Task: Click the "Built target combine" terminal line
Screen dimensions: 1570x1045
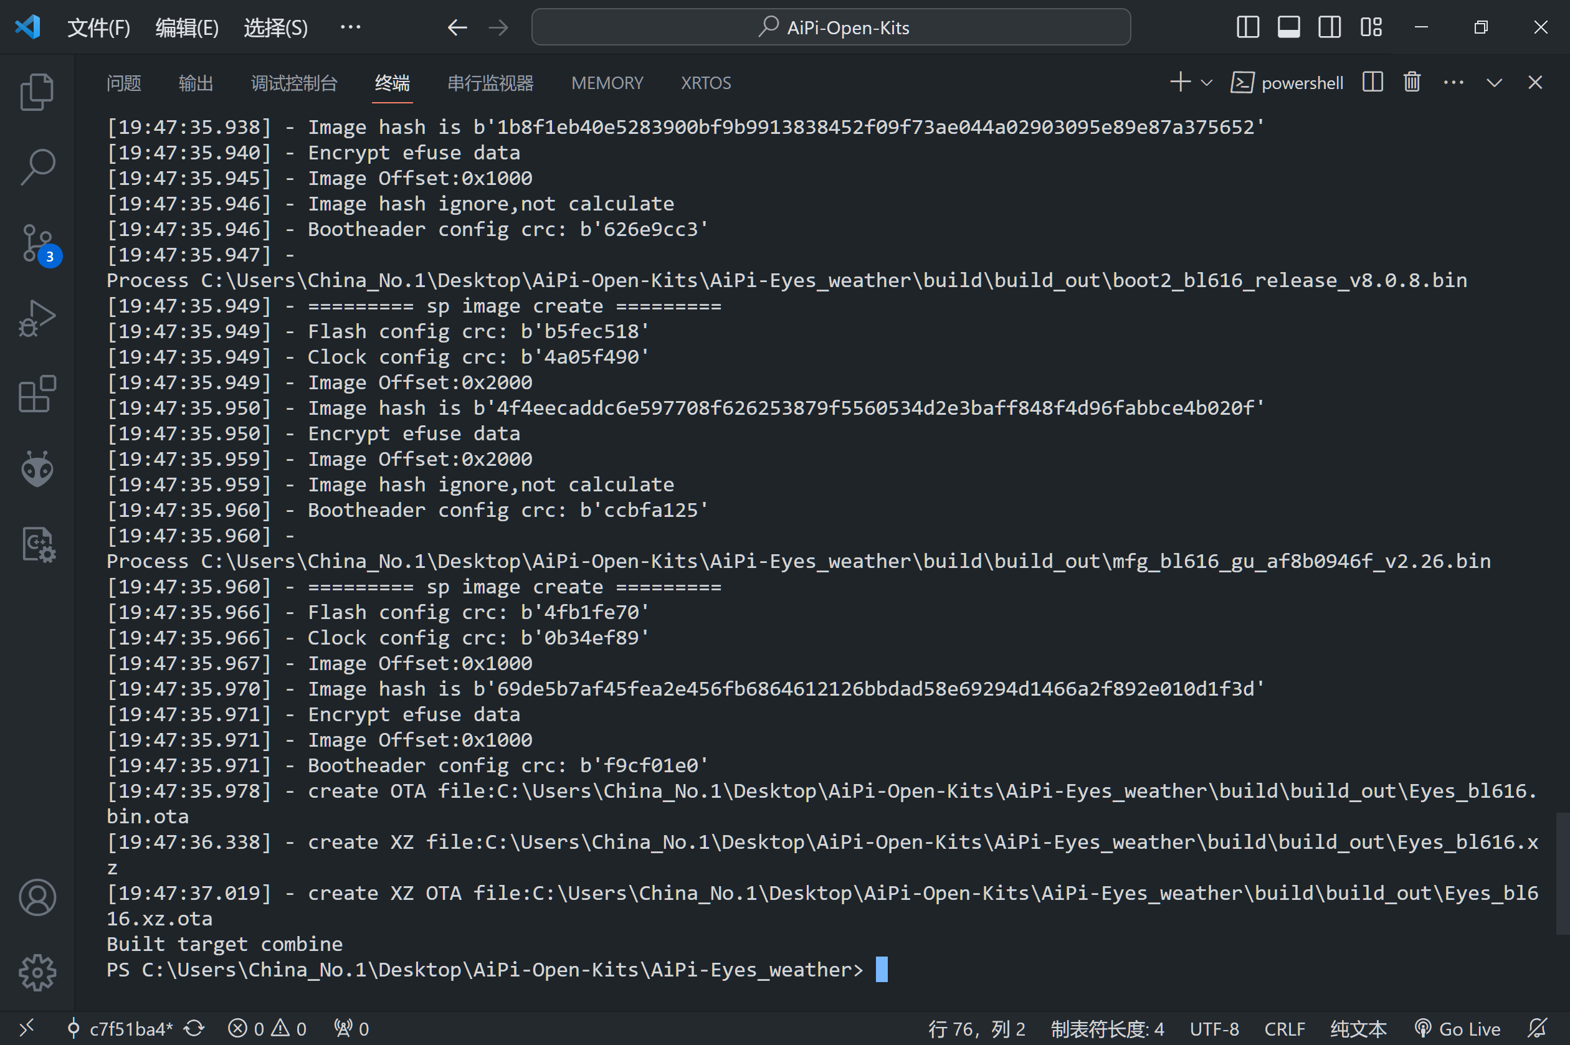Action: (x=225, y=943)
